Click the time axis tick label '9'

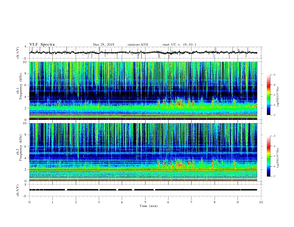pyautogui.click(x=238, y=202)
